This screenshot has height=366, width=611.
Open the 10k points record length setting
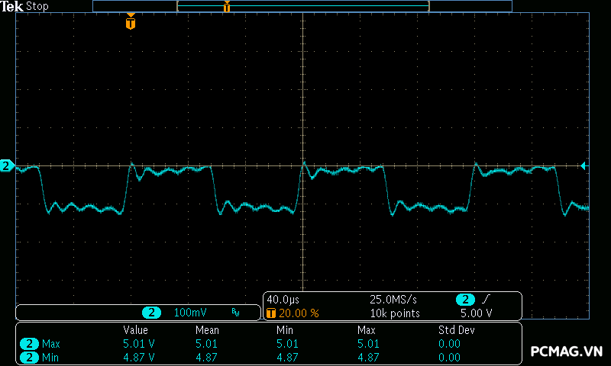coord(394,313)
